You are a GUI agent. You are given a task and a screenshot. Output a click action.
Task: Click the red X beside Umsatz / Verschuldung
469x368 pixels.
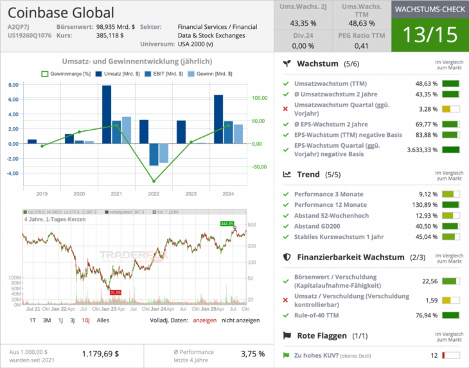(285, 300)
